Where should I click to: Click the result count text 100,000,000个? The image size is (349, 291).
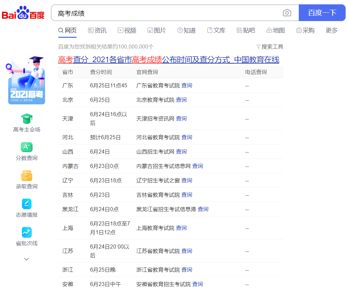tap(136, 47)
